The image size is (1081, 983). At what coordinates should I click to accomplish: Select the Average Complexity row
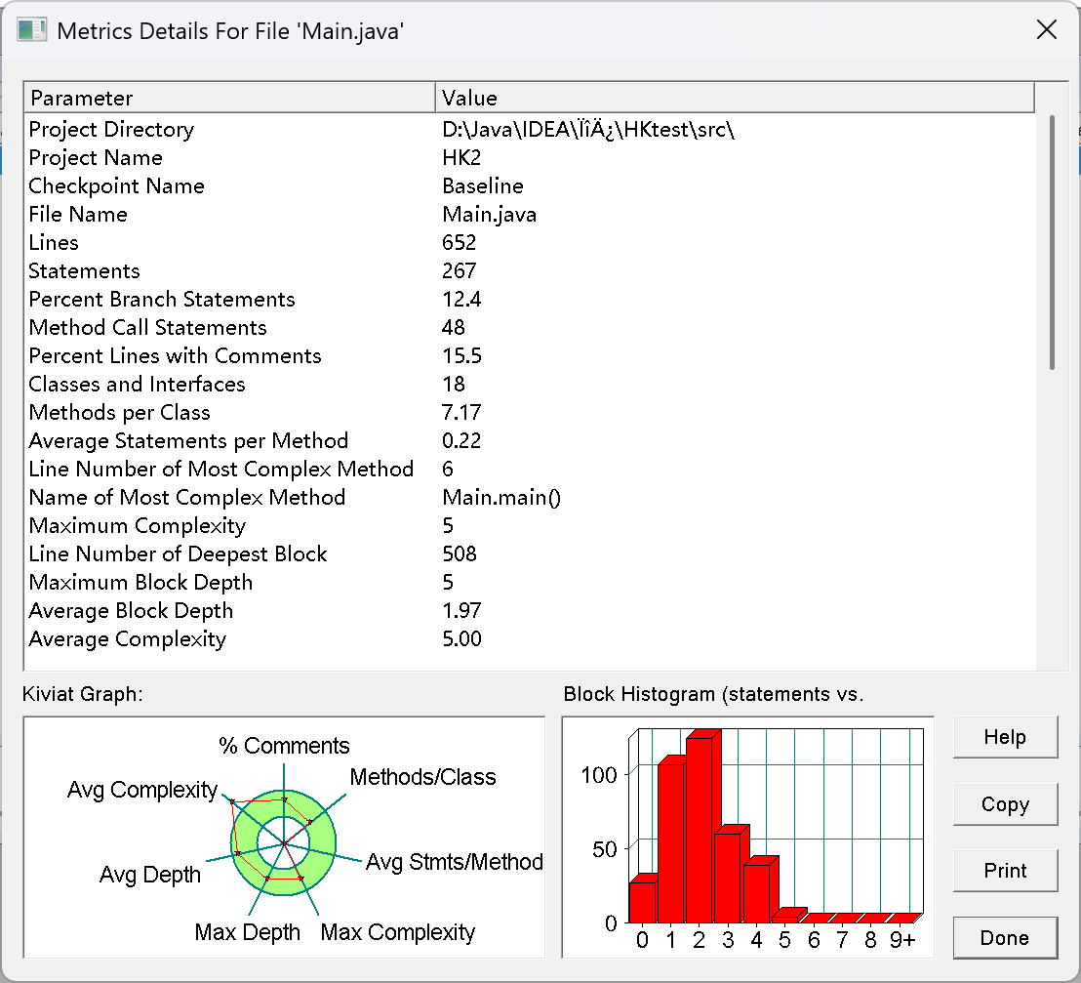tap(530, 638)
